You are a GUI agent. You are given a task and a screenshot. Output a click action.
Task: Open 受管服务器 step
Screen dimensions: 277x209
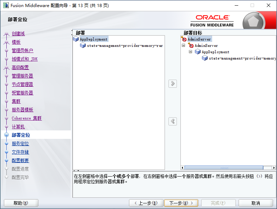point(23,93)
